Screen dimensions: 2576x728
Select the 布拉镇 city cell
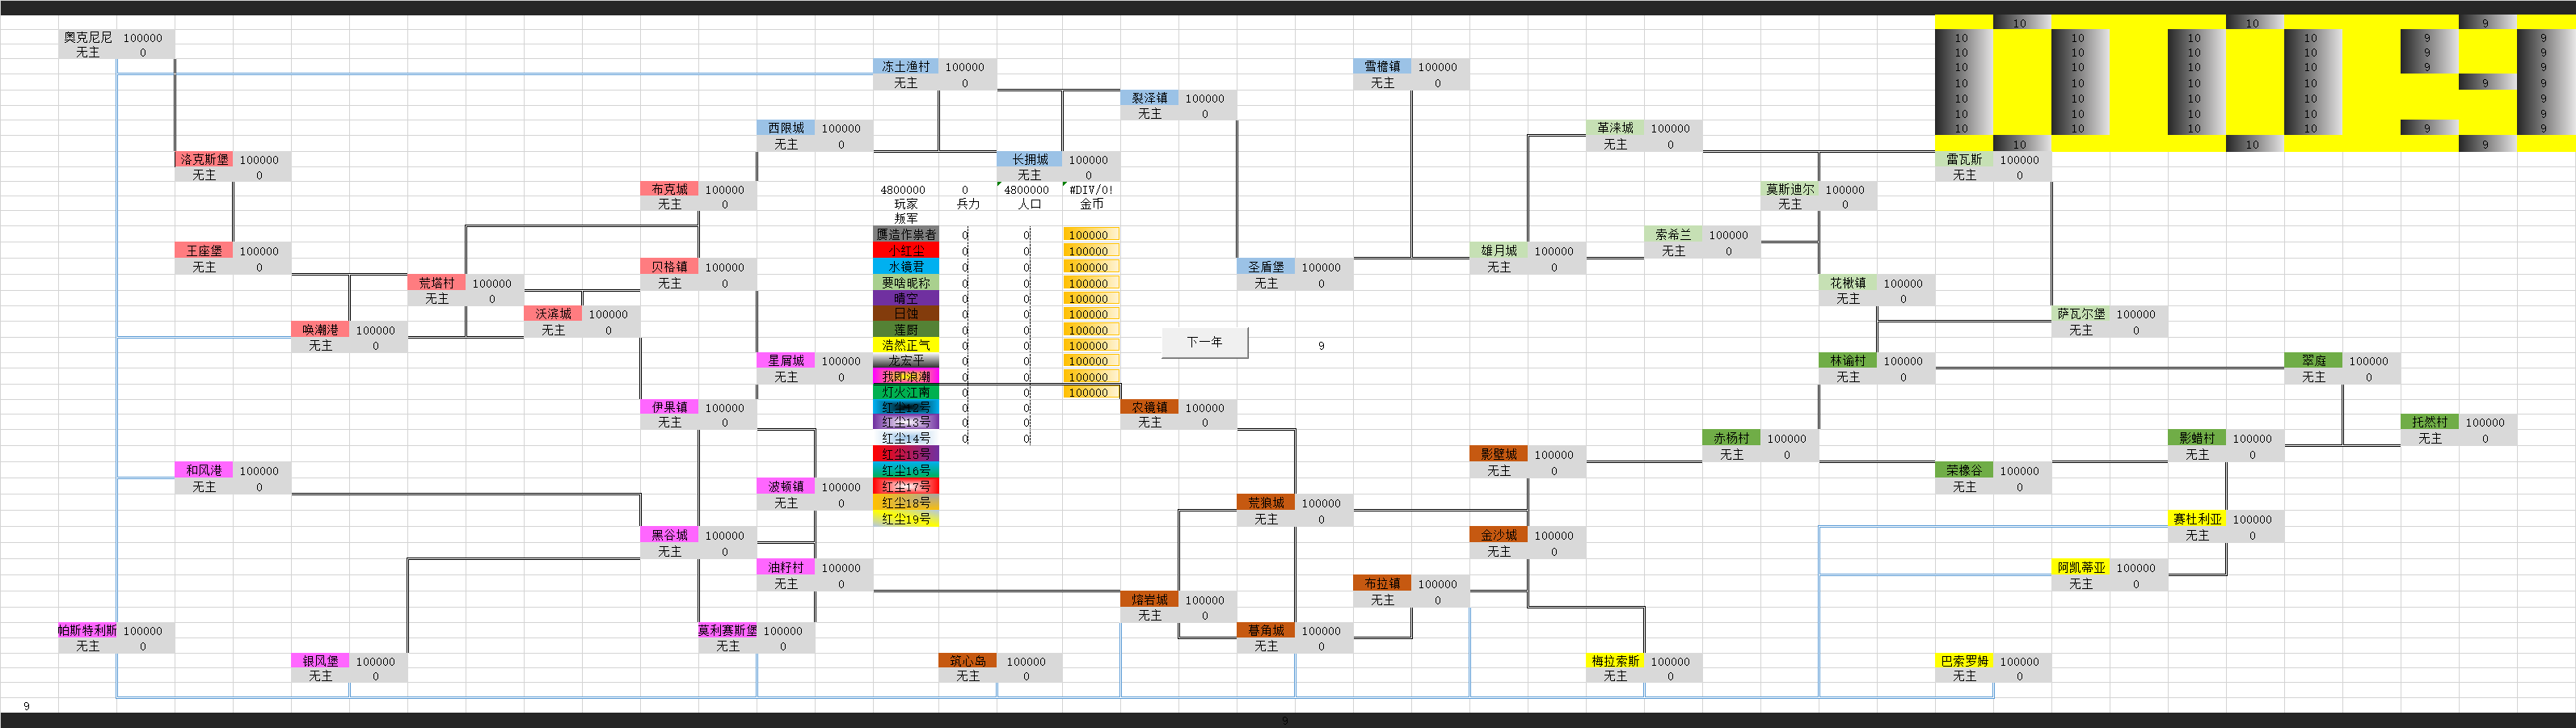(1382, 583)
